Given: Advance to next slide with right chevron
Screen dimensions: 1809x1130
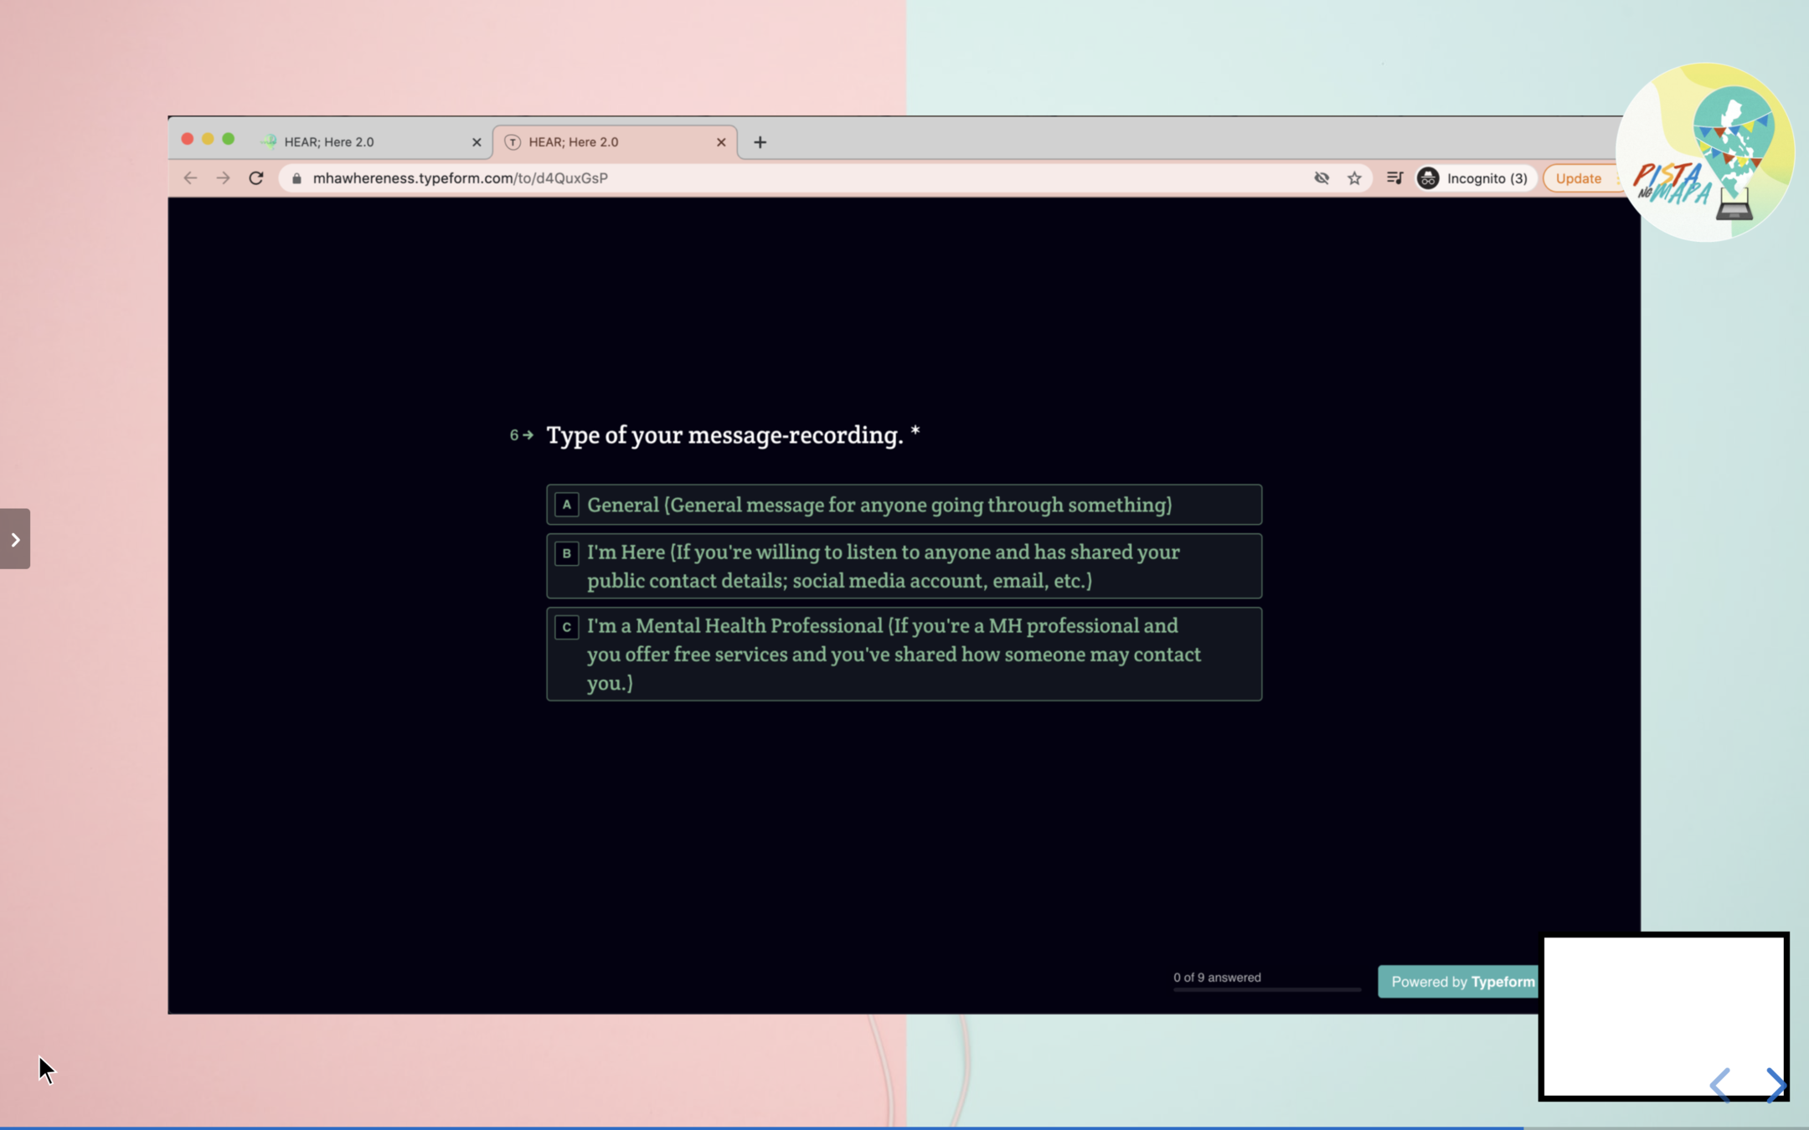Looking at the screenshot, I should 1775,1085.
